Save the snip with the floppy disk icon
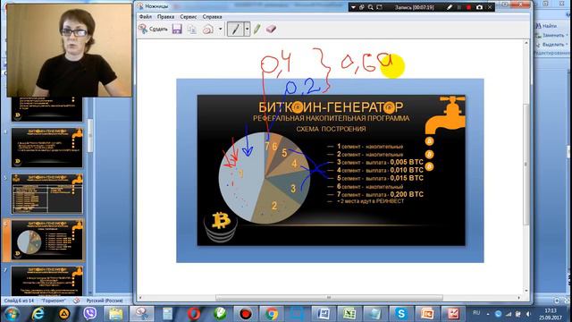572x322 pixels. pos(177,29)
